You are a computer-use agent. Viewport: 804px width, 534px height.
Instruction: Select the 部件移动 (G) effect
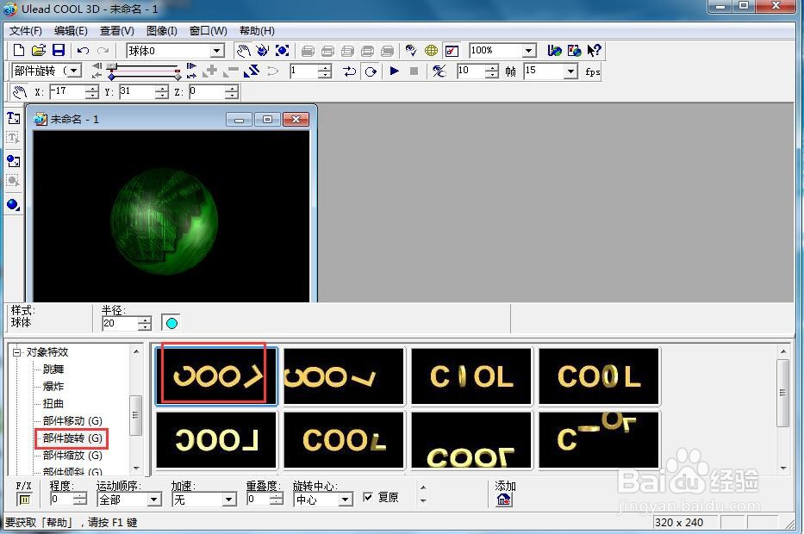(72, 421)
